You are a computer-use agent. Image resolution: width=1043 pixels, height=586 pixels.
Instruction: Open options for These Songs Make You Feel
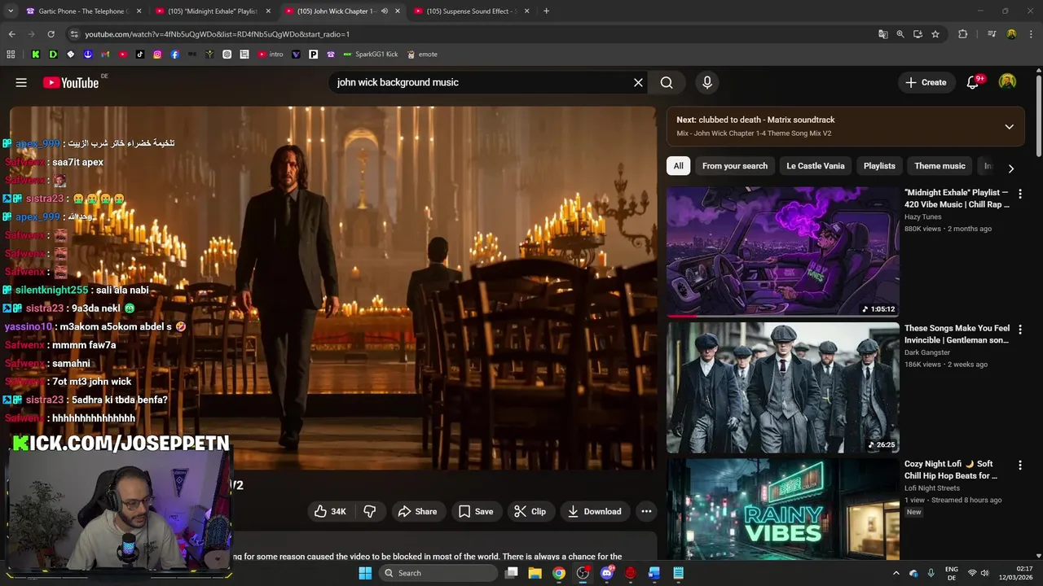point(1019,330)
